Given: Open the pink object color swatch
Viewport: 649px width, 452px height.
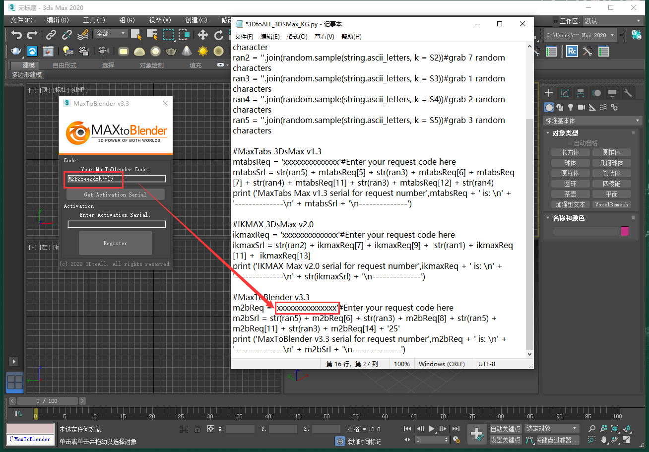Looking at the screenshot, I should pyautogui.click(x=625, y=231).
